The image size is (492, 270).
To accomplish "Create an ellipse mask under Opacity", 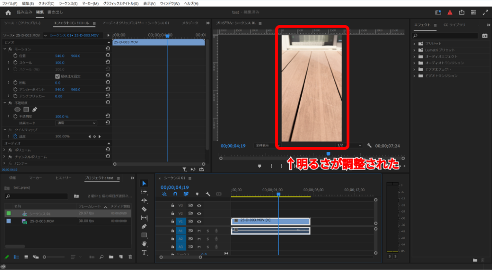I will 17,110.
